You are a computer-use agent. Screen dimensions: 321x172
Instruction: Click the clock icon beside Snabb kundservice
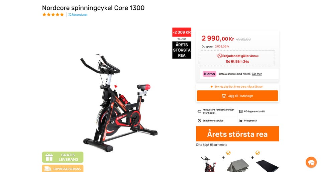tap(199, 120)
